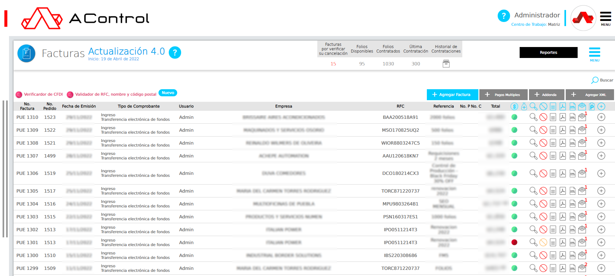The image size is (615, 276).
Task: Sort by the No. Factura column header
Action: [x=27, y=106]
